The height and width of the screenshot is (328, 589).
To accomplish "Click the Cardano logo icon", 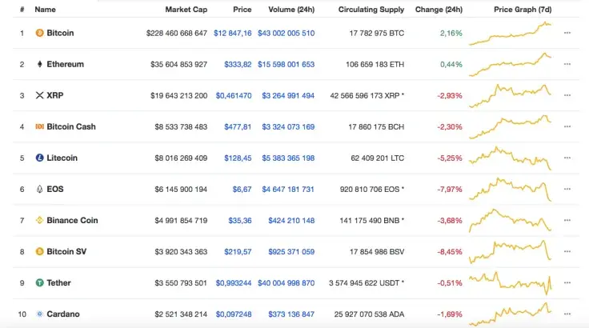I will pyautogui.click(x=40, y=314).
